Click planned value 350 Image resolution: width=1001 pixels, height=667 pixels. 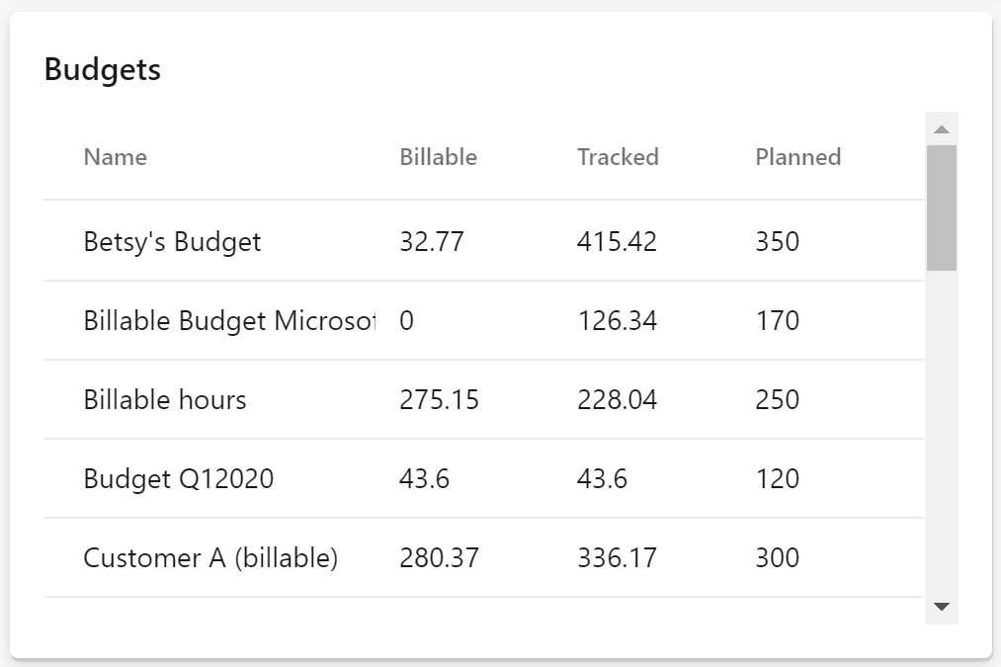(778, 241)
